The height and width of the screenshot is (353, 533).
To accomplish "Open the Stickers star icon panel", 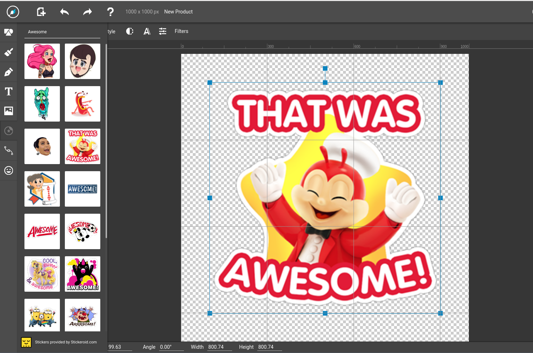I will click(x=9, y=131).
